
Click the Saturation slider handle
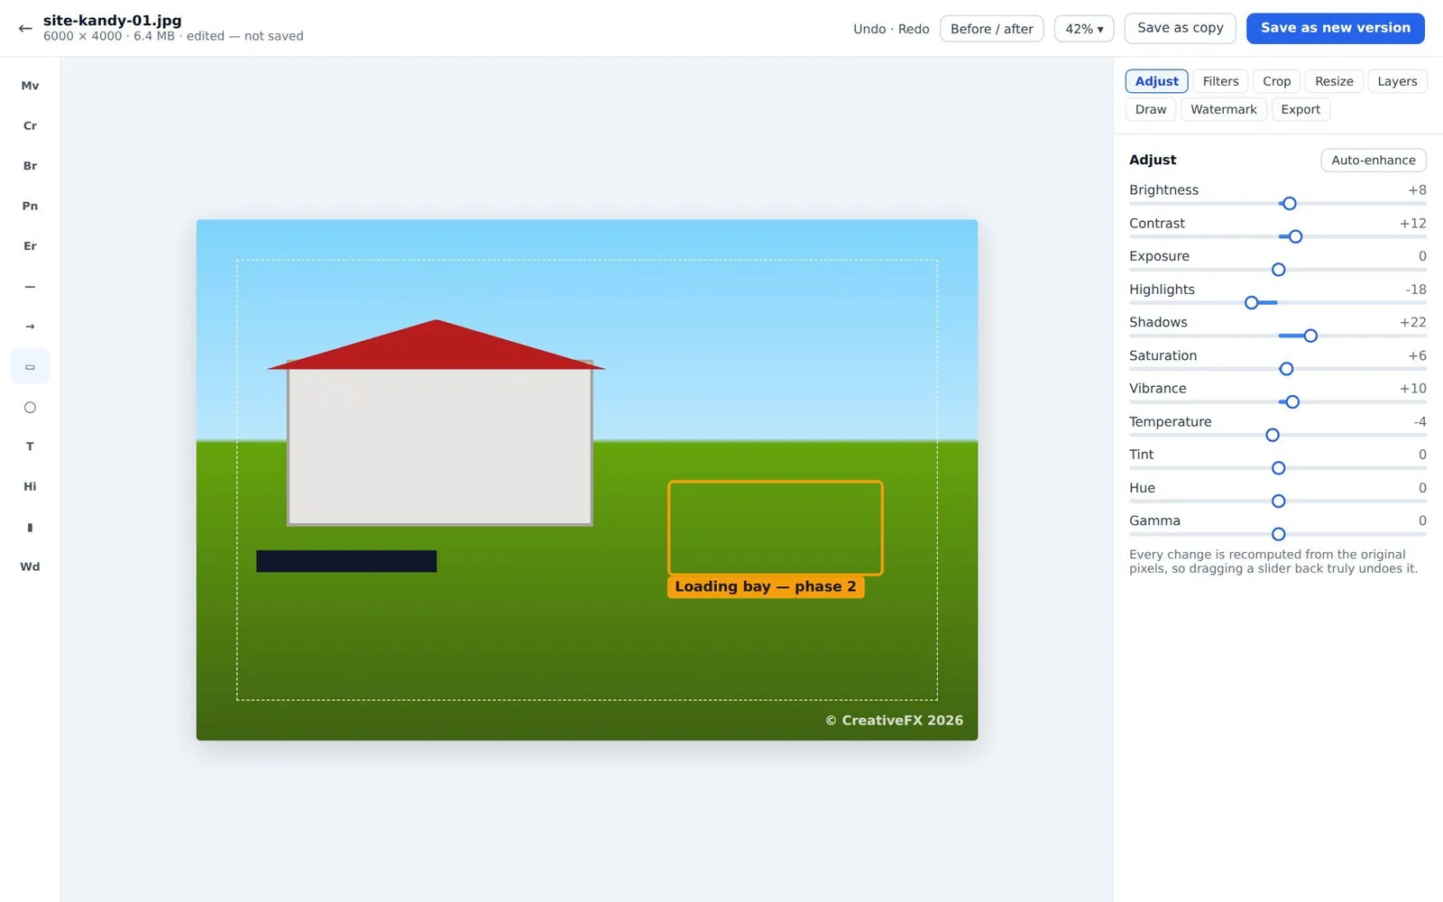coord(1287,369)
